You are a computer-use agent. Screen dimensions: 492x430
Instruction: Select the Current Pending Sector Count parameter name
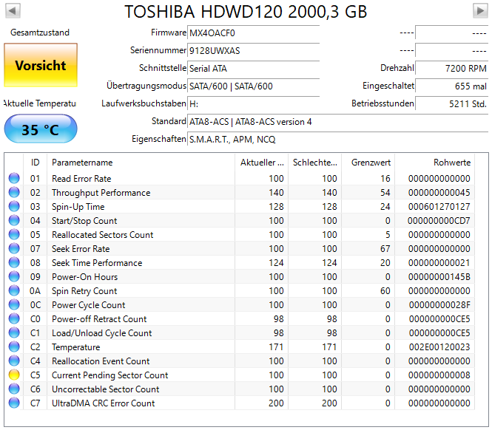[x=109, y=375]
